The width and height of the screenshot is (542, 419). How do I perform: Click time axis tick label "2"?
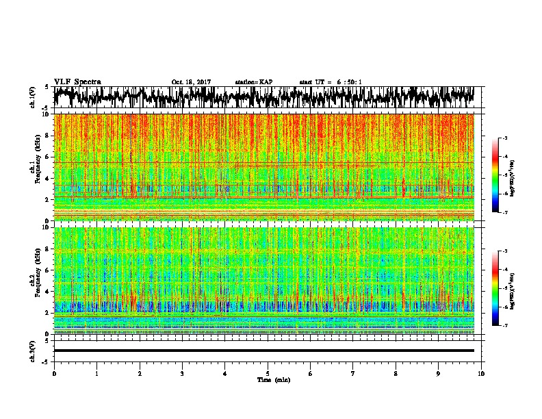(x=140, y=374)
